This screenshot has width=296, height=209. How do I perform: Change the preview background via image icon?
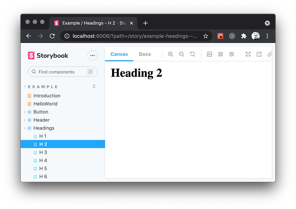(209, 54)
